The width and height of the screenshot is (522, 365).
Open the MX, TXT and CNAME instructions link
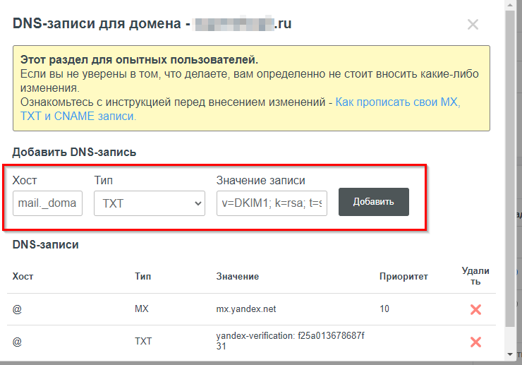point(398,102)
